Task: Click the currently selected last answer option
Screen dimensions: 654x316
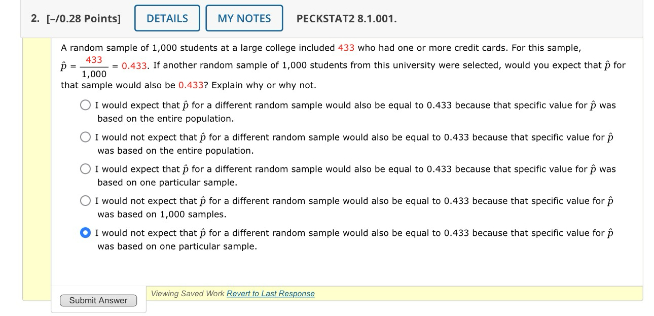Action: [x=85, y=233]
